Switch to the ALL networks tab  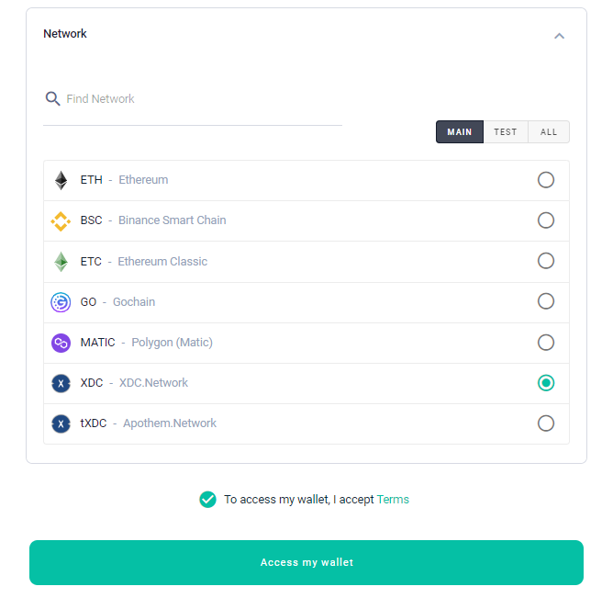(549, 132)
